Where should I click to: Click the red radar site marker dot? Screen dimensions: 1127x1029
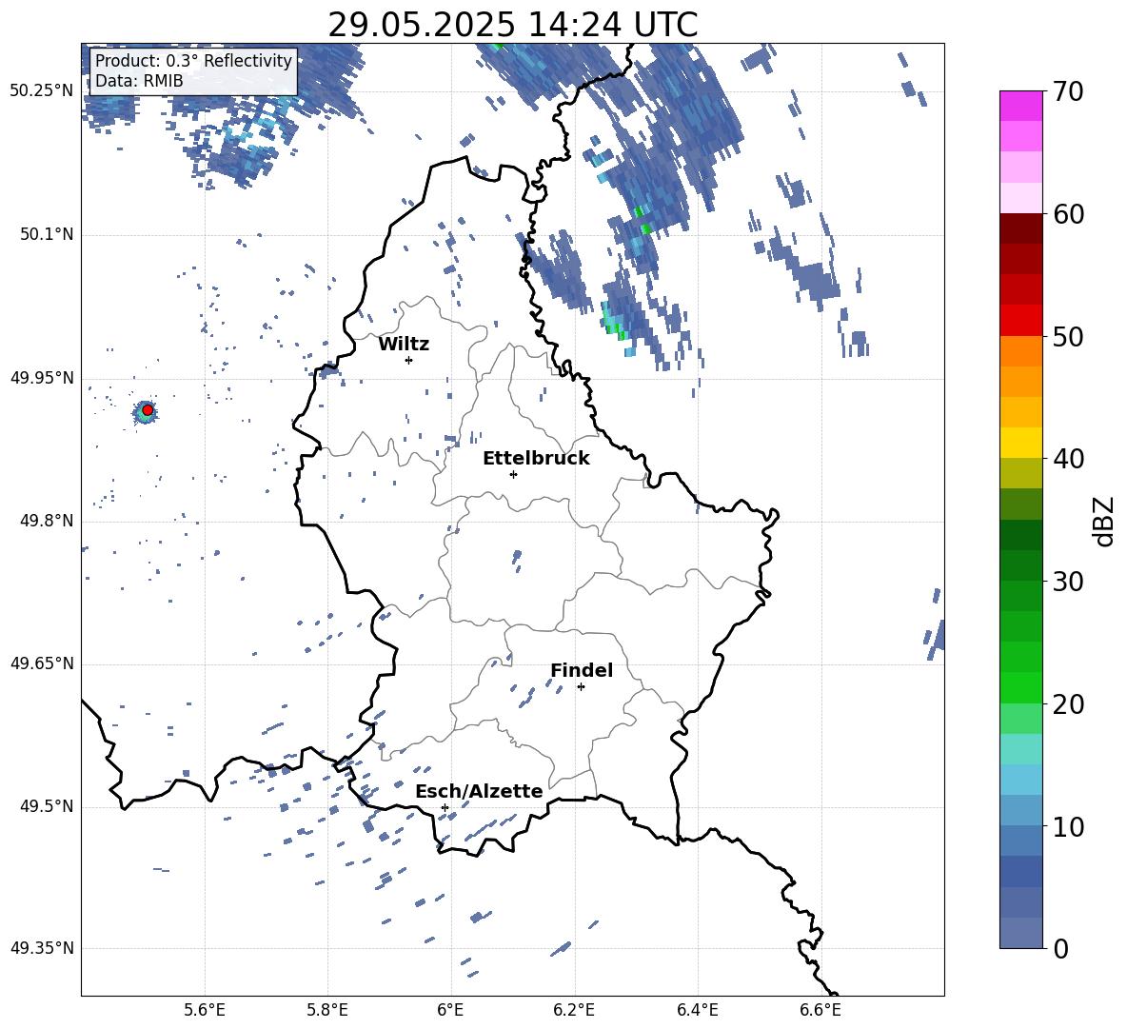click(x=148, y=410)
